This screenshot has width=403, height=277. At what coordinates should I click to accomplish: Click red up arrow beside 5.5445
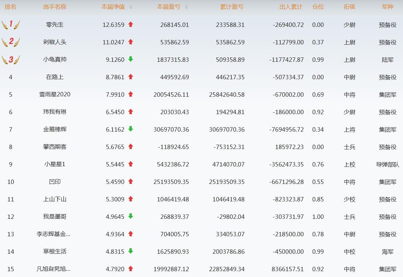pos(131,164)
